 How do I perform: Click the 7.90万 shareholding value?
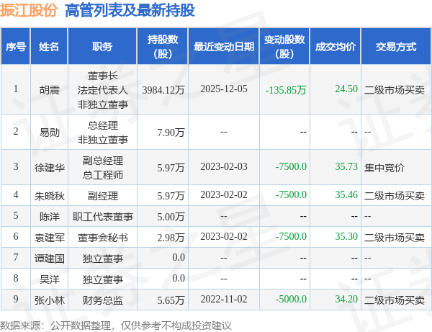pos(171,133)
